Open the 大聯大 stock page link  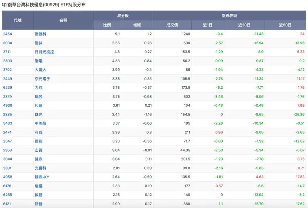(40, 70)
